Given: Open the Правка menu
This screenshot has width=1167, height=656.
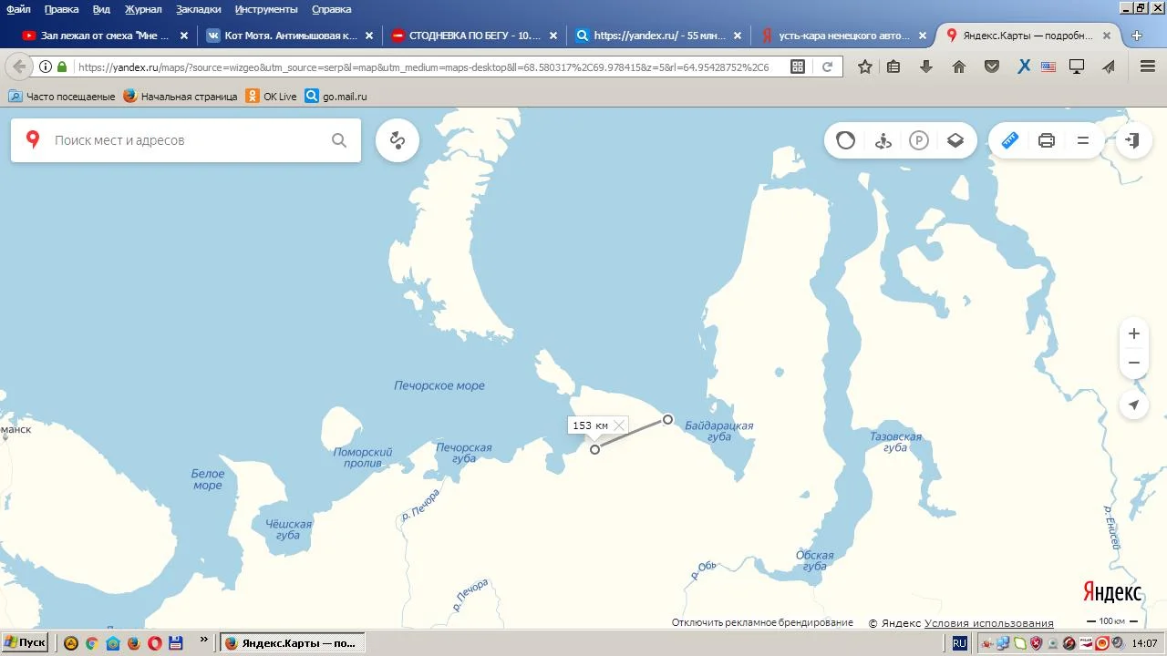Looking at the screenshot, I should 61,9.
